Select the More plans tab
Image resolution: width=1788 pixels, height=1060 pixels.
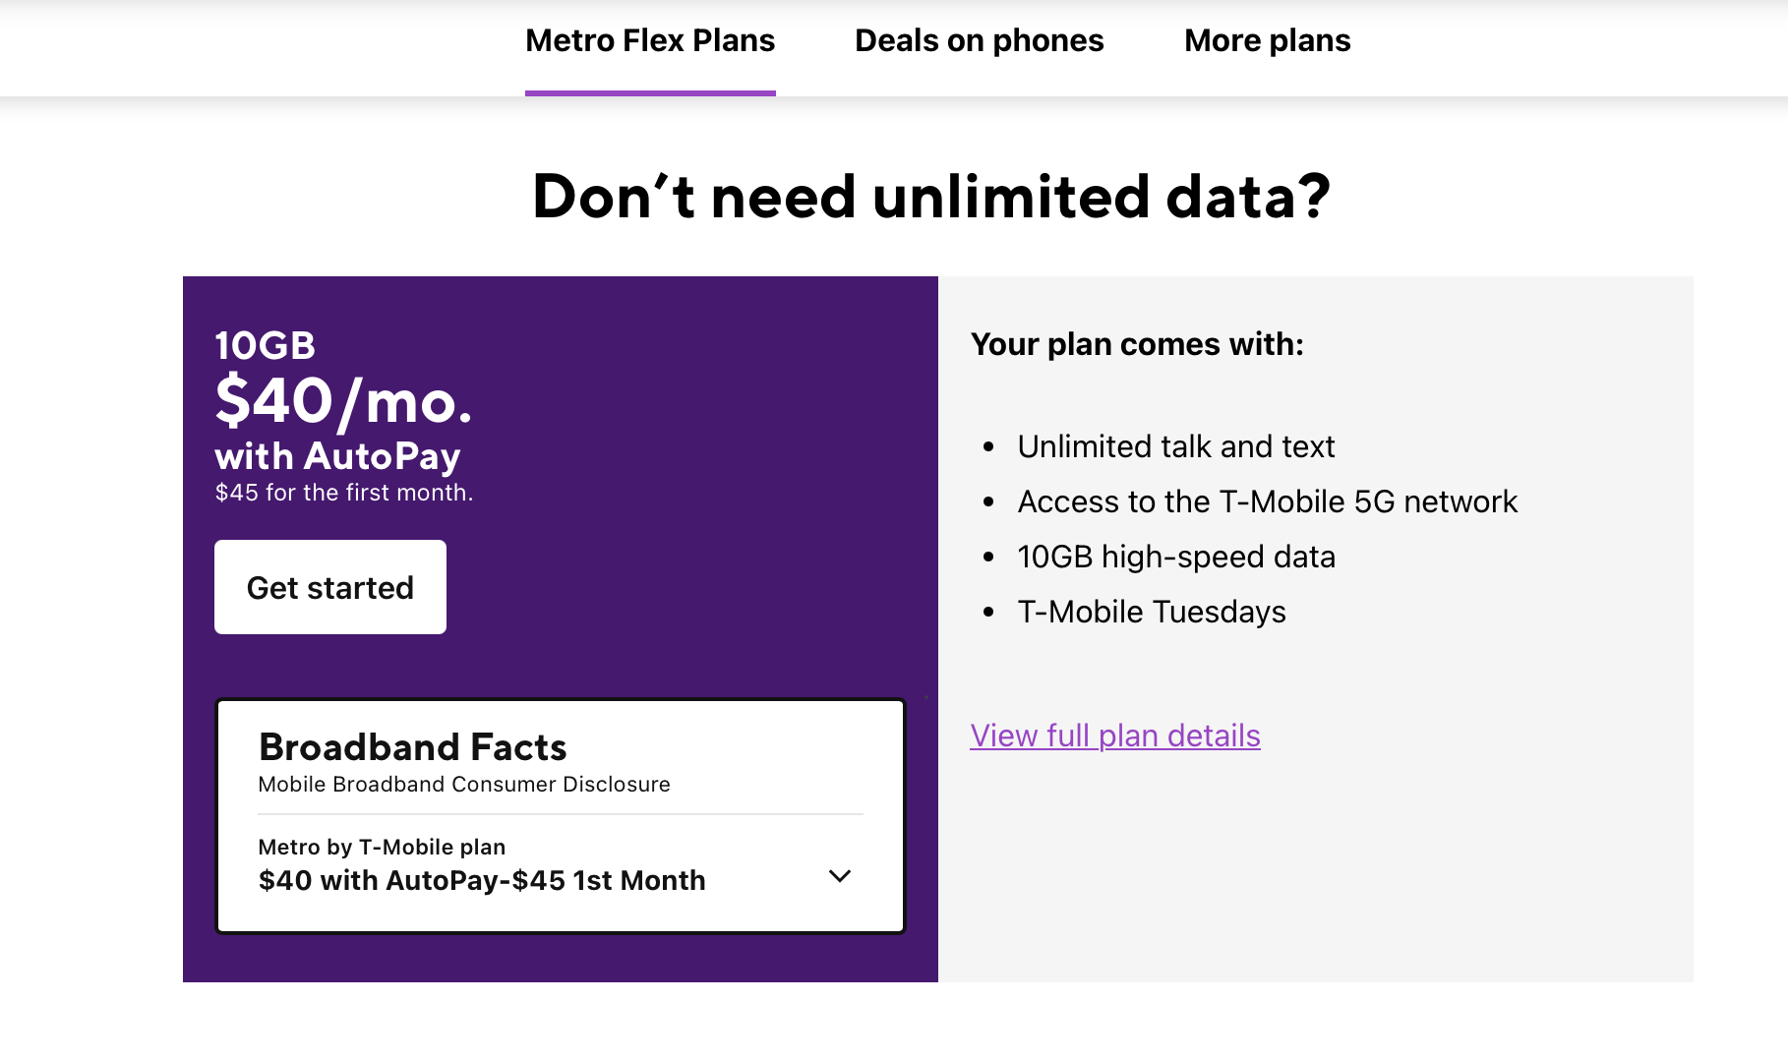point(1267,40)
